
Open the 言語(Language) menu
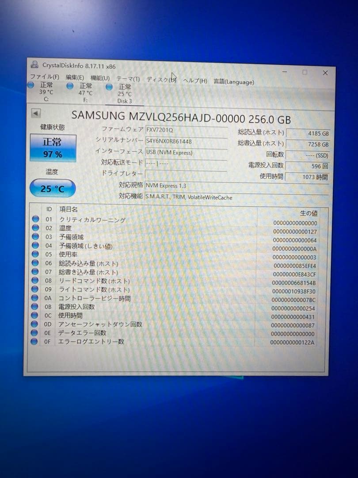point(233,81)
